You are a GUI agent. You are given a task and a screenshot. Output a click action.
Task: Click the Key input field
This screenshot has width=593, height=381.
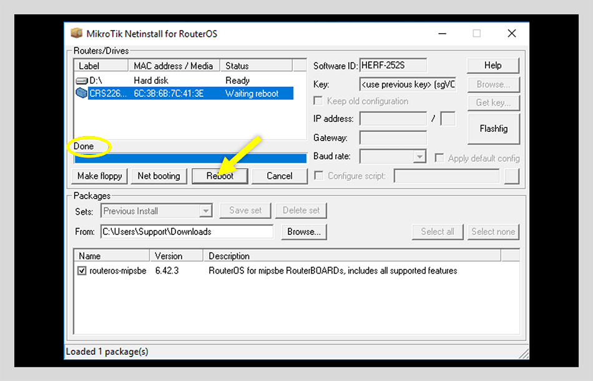tap(408, 84)
